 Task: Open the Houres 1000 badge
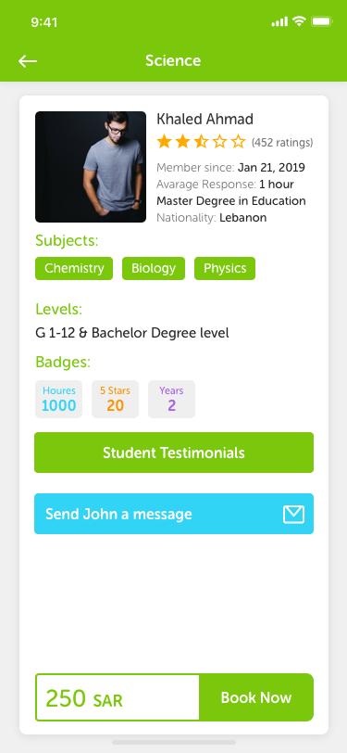tap(59, 399)
